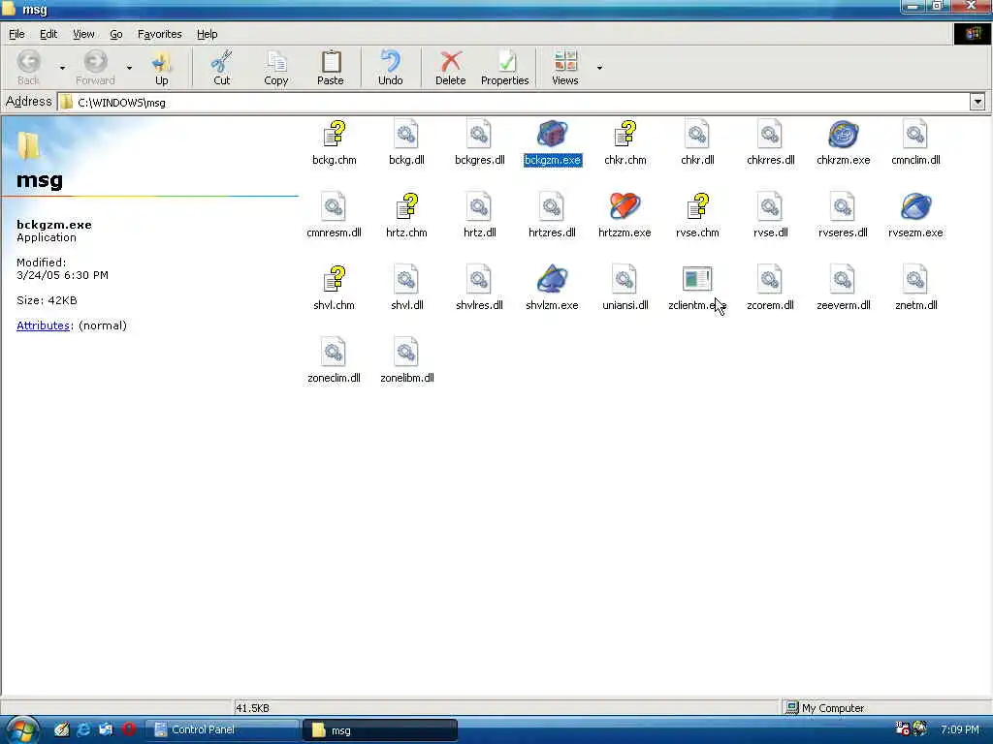This screenshot has width=993, height=744.
Task: Select the rvse.dll file
Action: pos(770,216)
